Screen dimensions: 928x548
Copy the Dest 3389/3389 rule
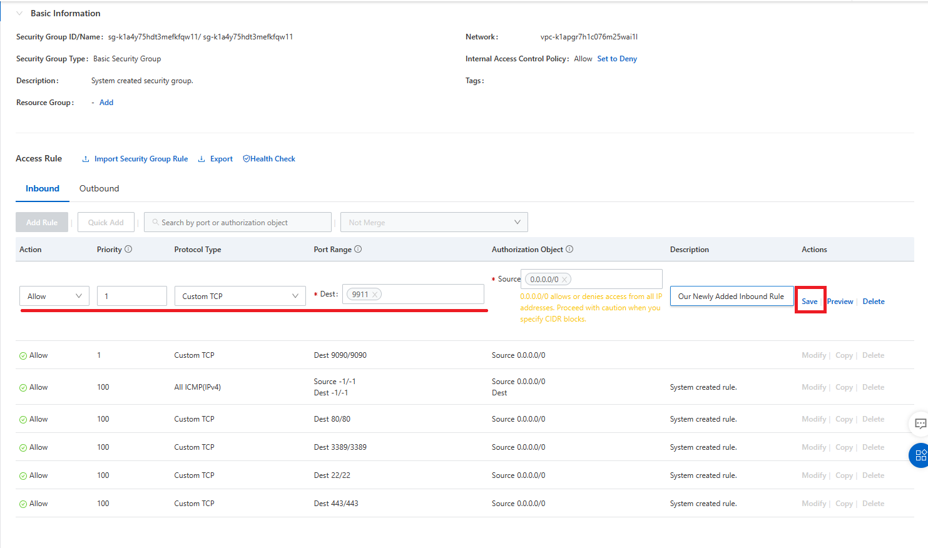pos(844,447)
